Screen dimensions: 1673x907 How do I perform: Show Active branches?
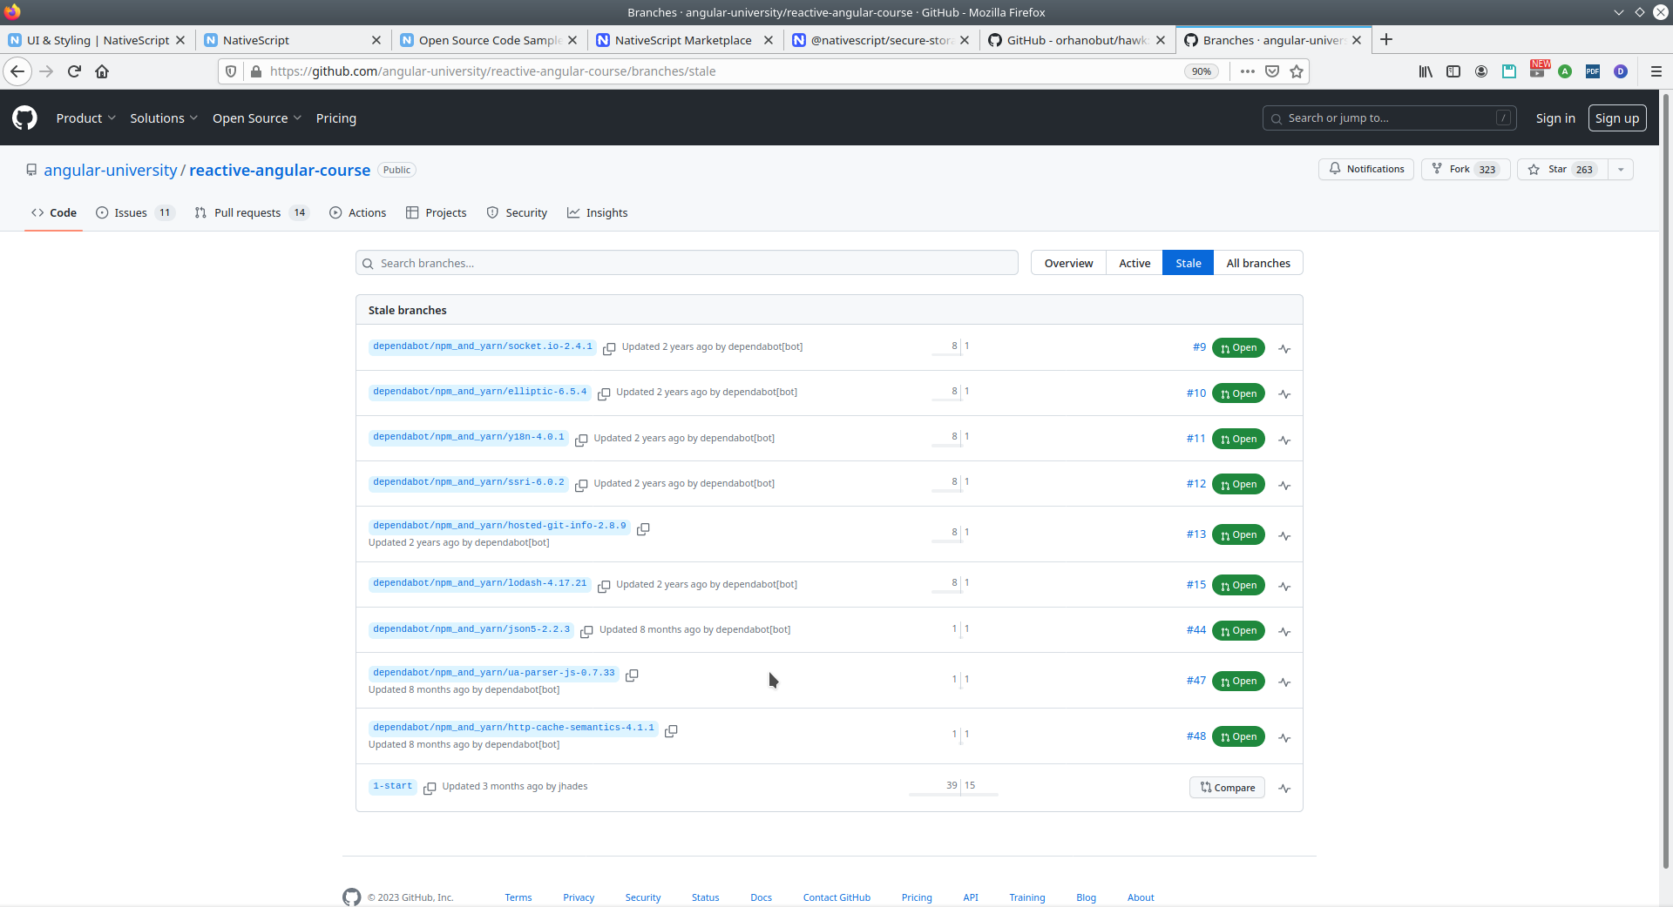(1135, 263)
